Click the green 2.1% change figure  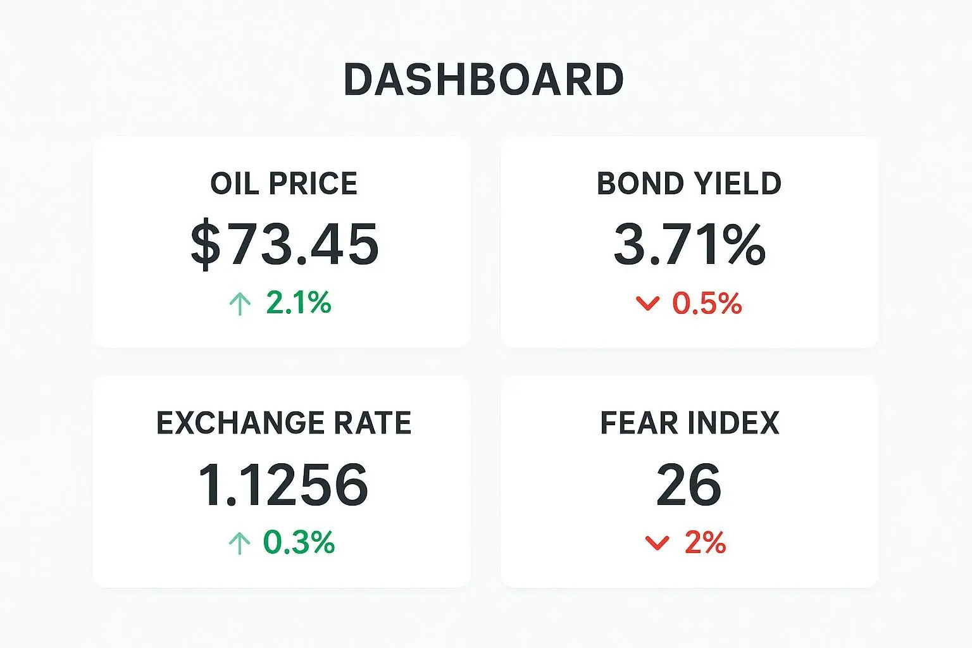(299, 302)
